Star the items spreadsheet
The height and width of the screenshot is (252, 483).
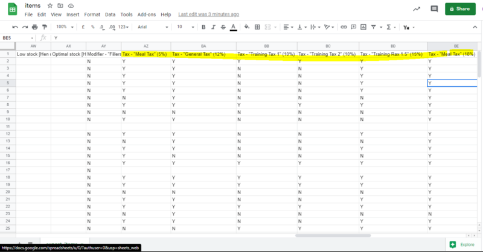51,5
